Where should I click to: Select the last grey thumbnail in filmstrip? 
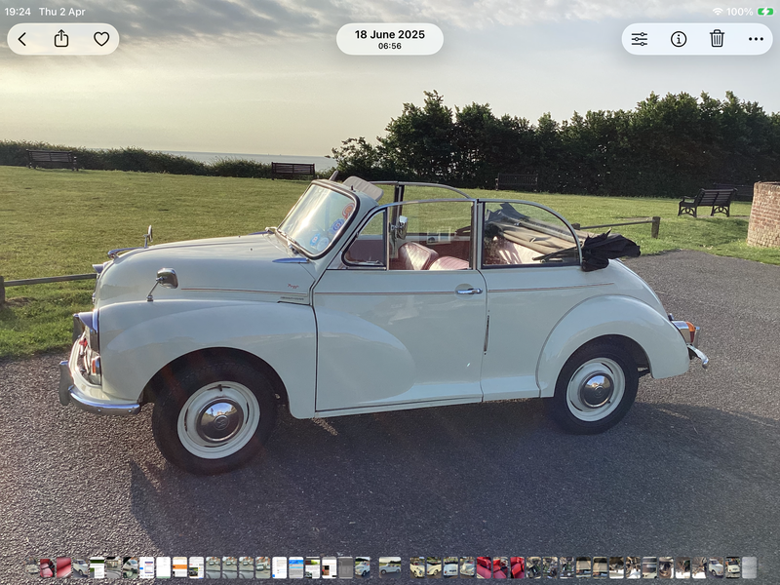coord(749,567)
